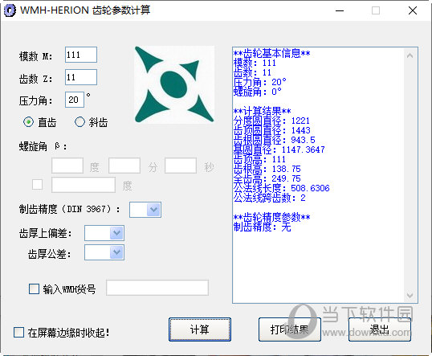Screen dimensions: 432x356
Task: Click the result line 齿数: 11
Action: tap(252, 72)
